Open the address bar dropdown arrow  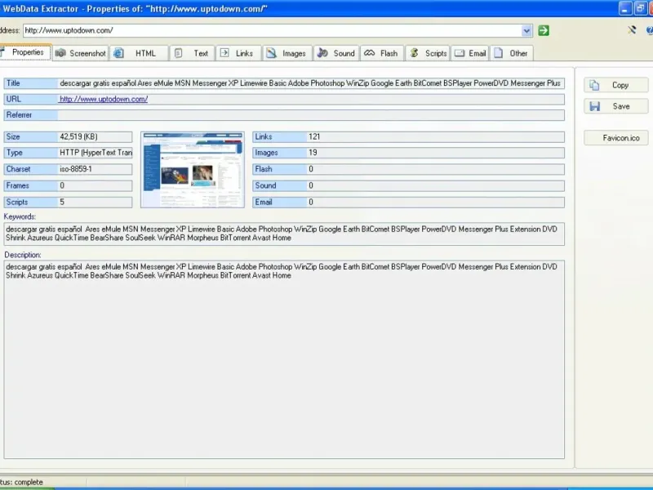click(526, 30)
